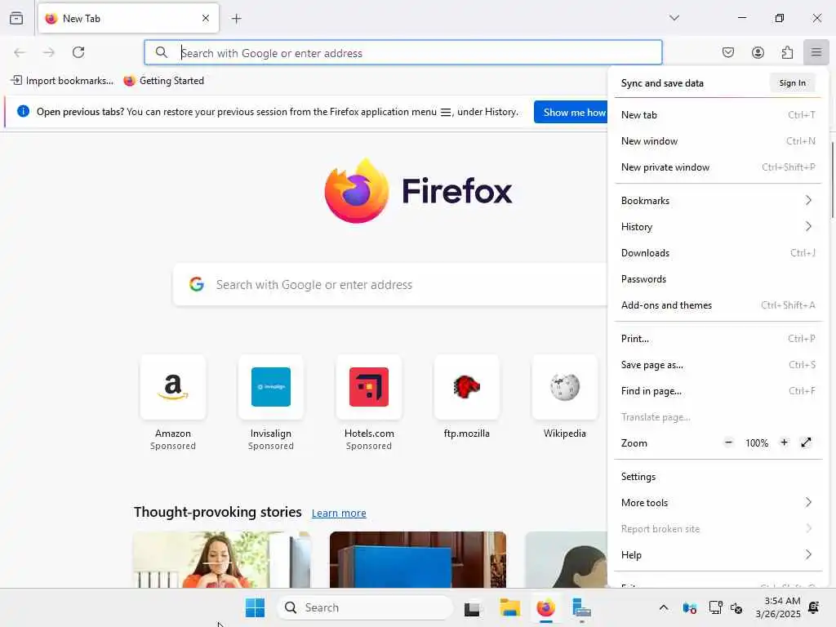Viewport: 836px width, 627px height.
Task: Open the story with the blue box thumbnail
Action: click(x=418, y=560)
